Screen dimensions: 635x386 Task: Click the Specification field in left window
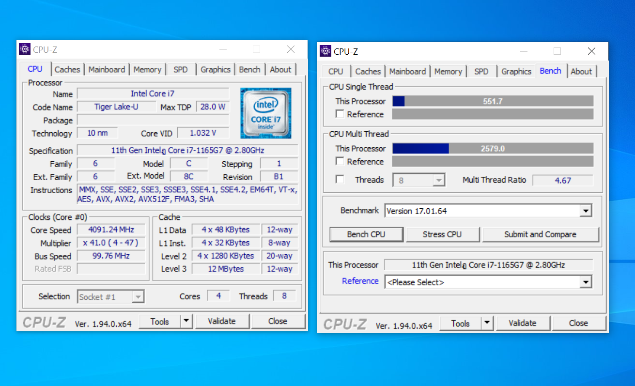(187, 150)
